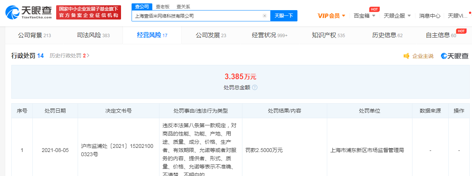The height and width of the screenshot is (176, 472).
Task: Click the 企业主说 speaker icon
Action: click(x=406, y=56)
